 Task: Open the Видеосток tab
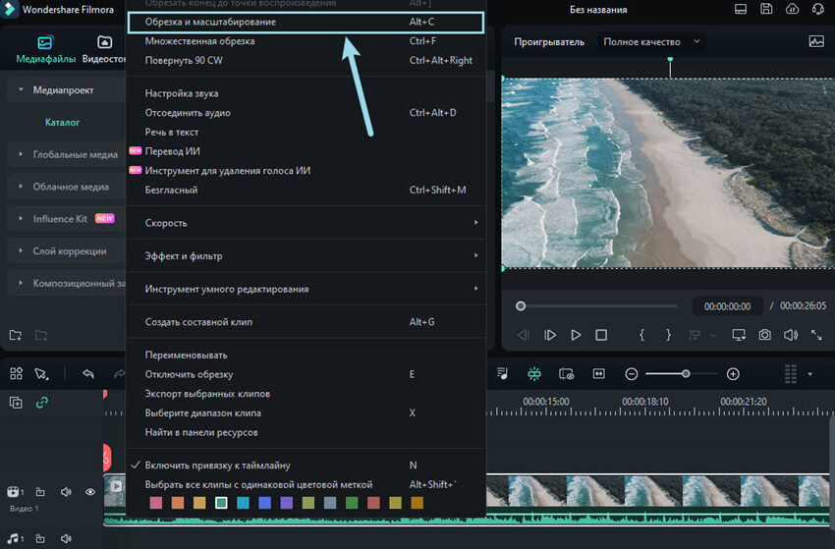click(104, 50)
